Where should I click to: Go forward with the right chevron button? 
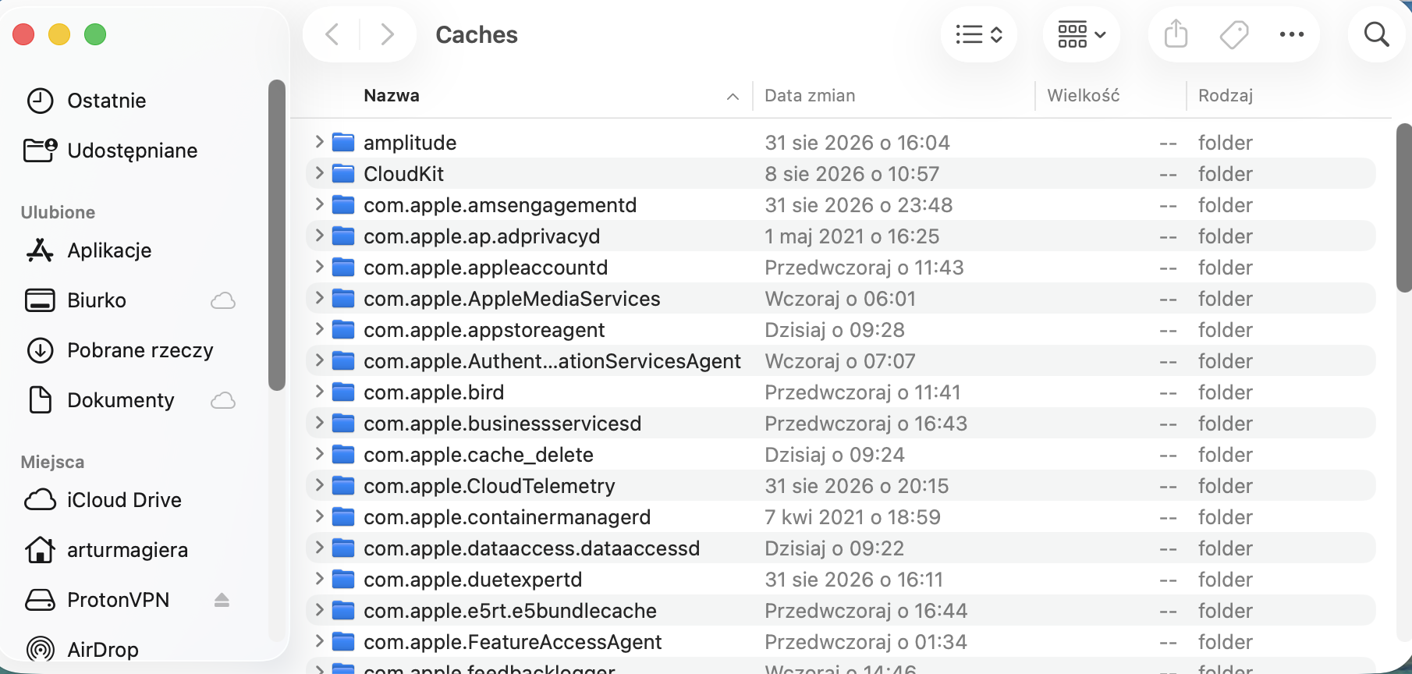[x=387, y=34]
